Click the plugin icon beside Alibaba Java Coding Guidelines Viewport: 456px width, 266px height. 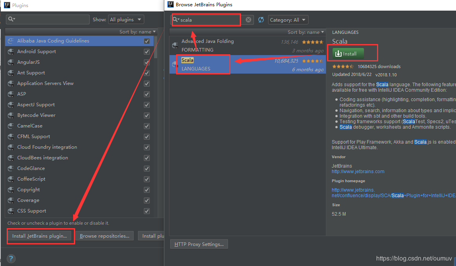click(11, 41)
